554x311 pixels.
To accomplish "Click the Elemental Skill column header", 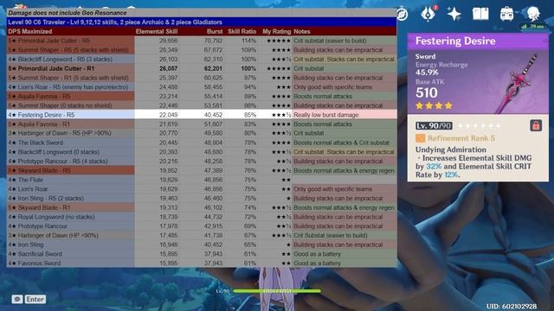I will [157, 31].
